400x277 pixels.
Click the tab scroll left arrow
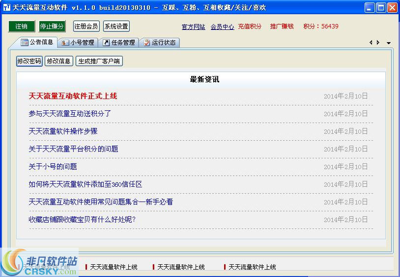pyautogui.click(x=371, y=43)
